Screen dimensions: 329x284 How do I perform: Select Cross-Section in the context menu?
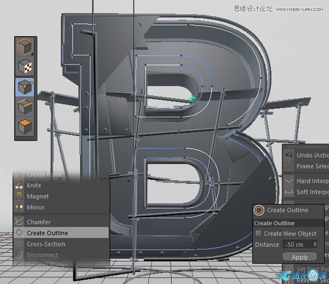46,244
